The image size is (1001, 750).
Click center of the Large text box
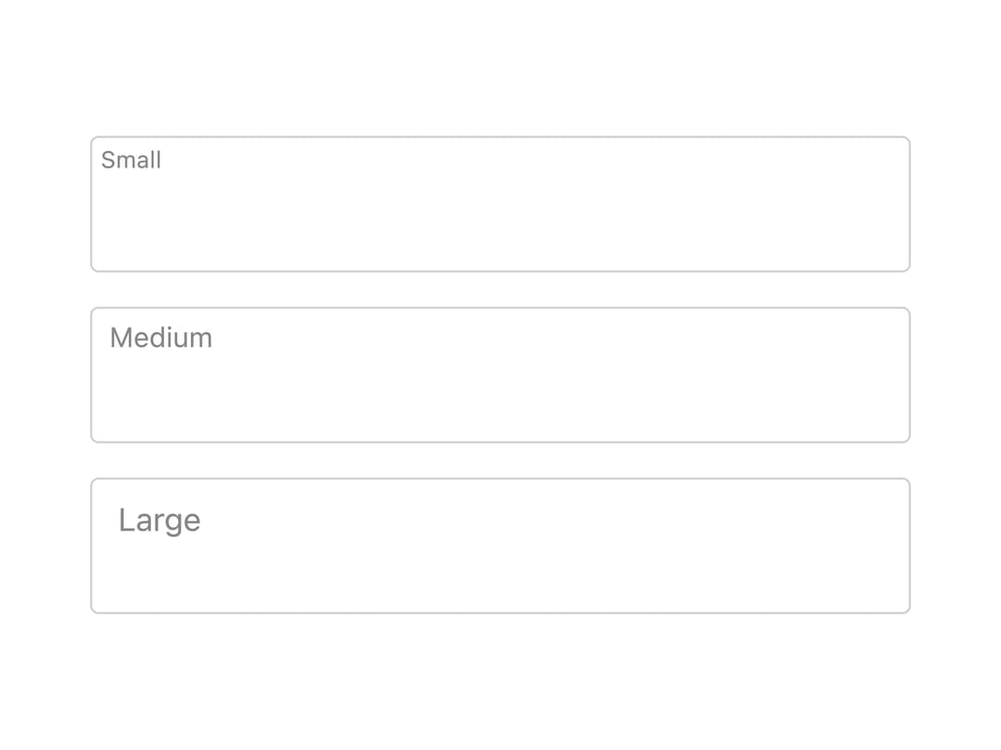[x=500, y=546]
